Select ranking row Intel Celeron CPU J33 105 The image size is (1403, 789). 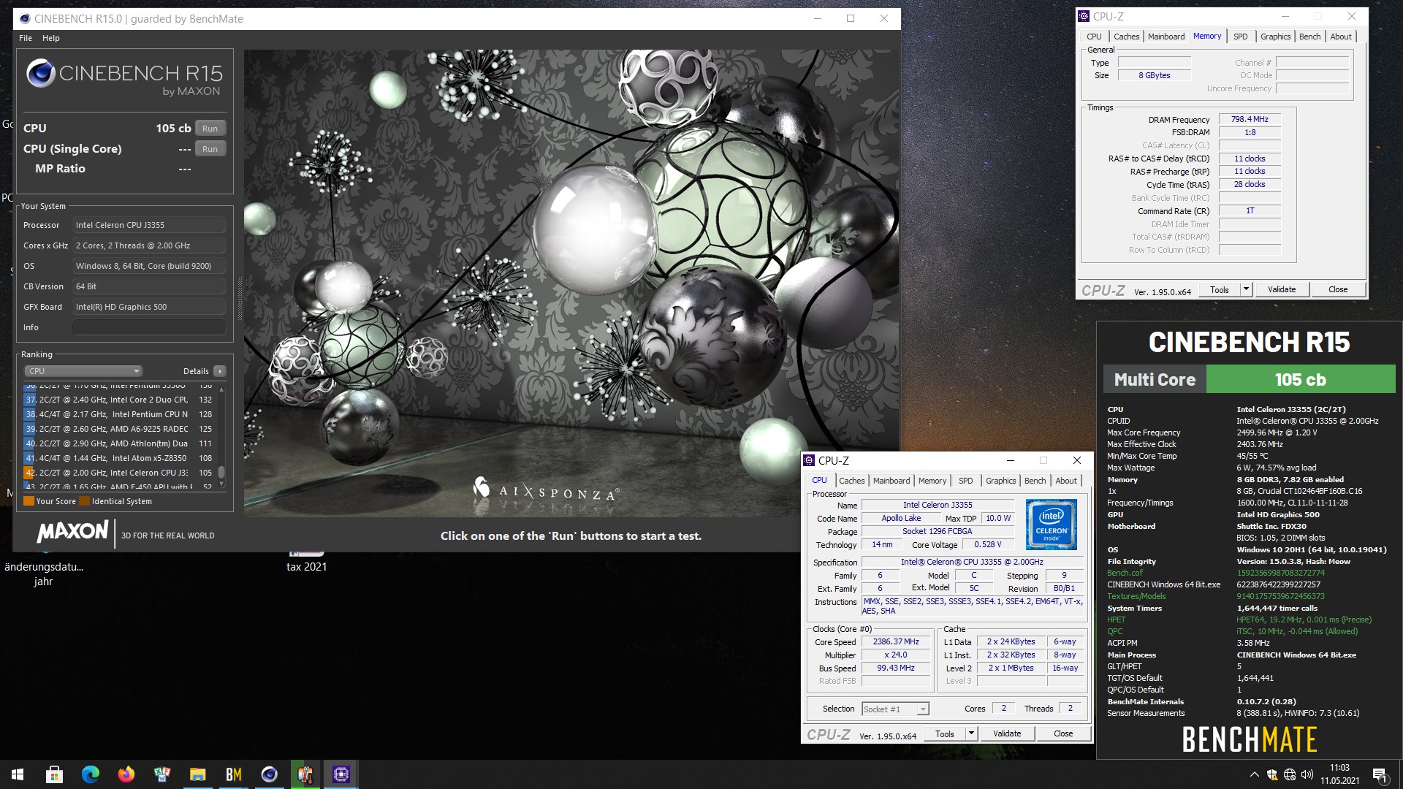coord(119,473)
